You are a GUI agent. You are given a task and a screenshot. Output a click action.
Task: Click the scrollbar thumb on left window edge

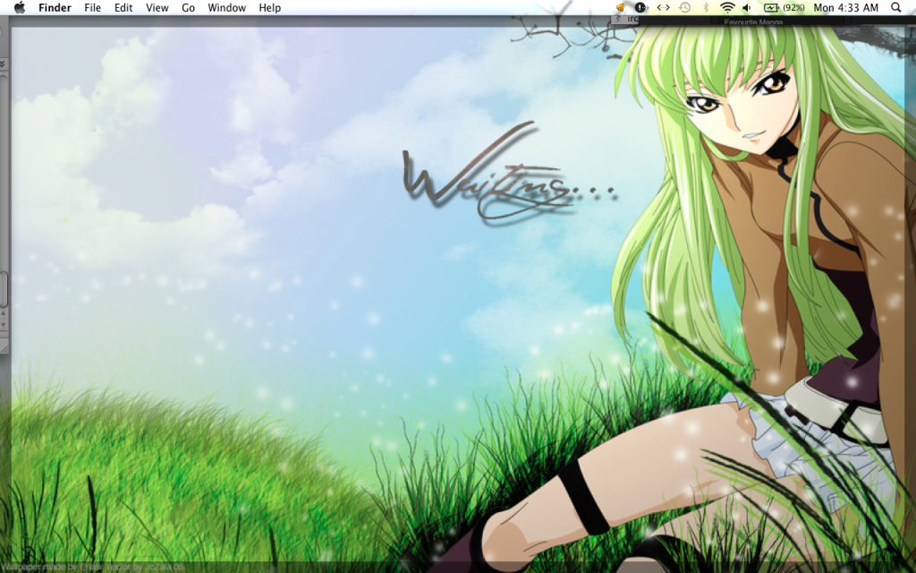click(4, 288)
